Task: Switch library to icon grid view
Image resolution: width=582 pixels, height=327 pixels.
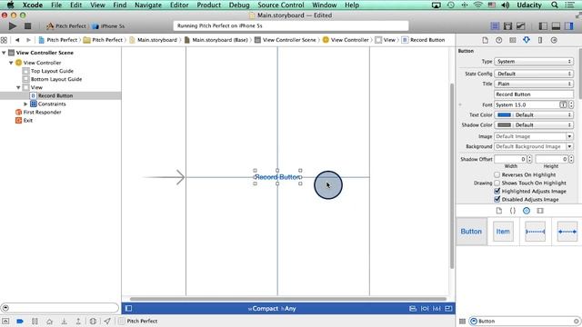Action: pyautogui.click(x=462, y=321)
